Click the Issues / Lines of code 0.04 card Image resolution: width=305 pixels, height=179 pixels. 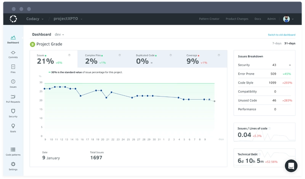264,132
